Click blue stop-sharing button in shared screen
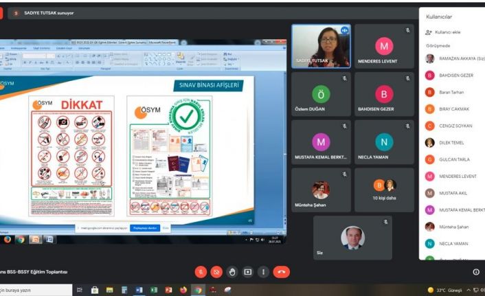 (145, 228)
